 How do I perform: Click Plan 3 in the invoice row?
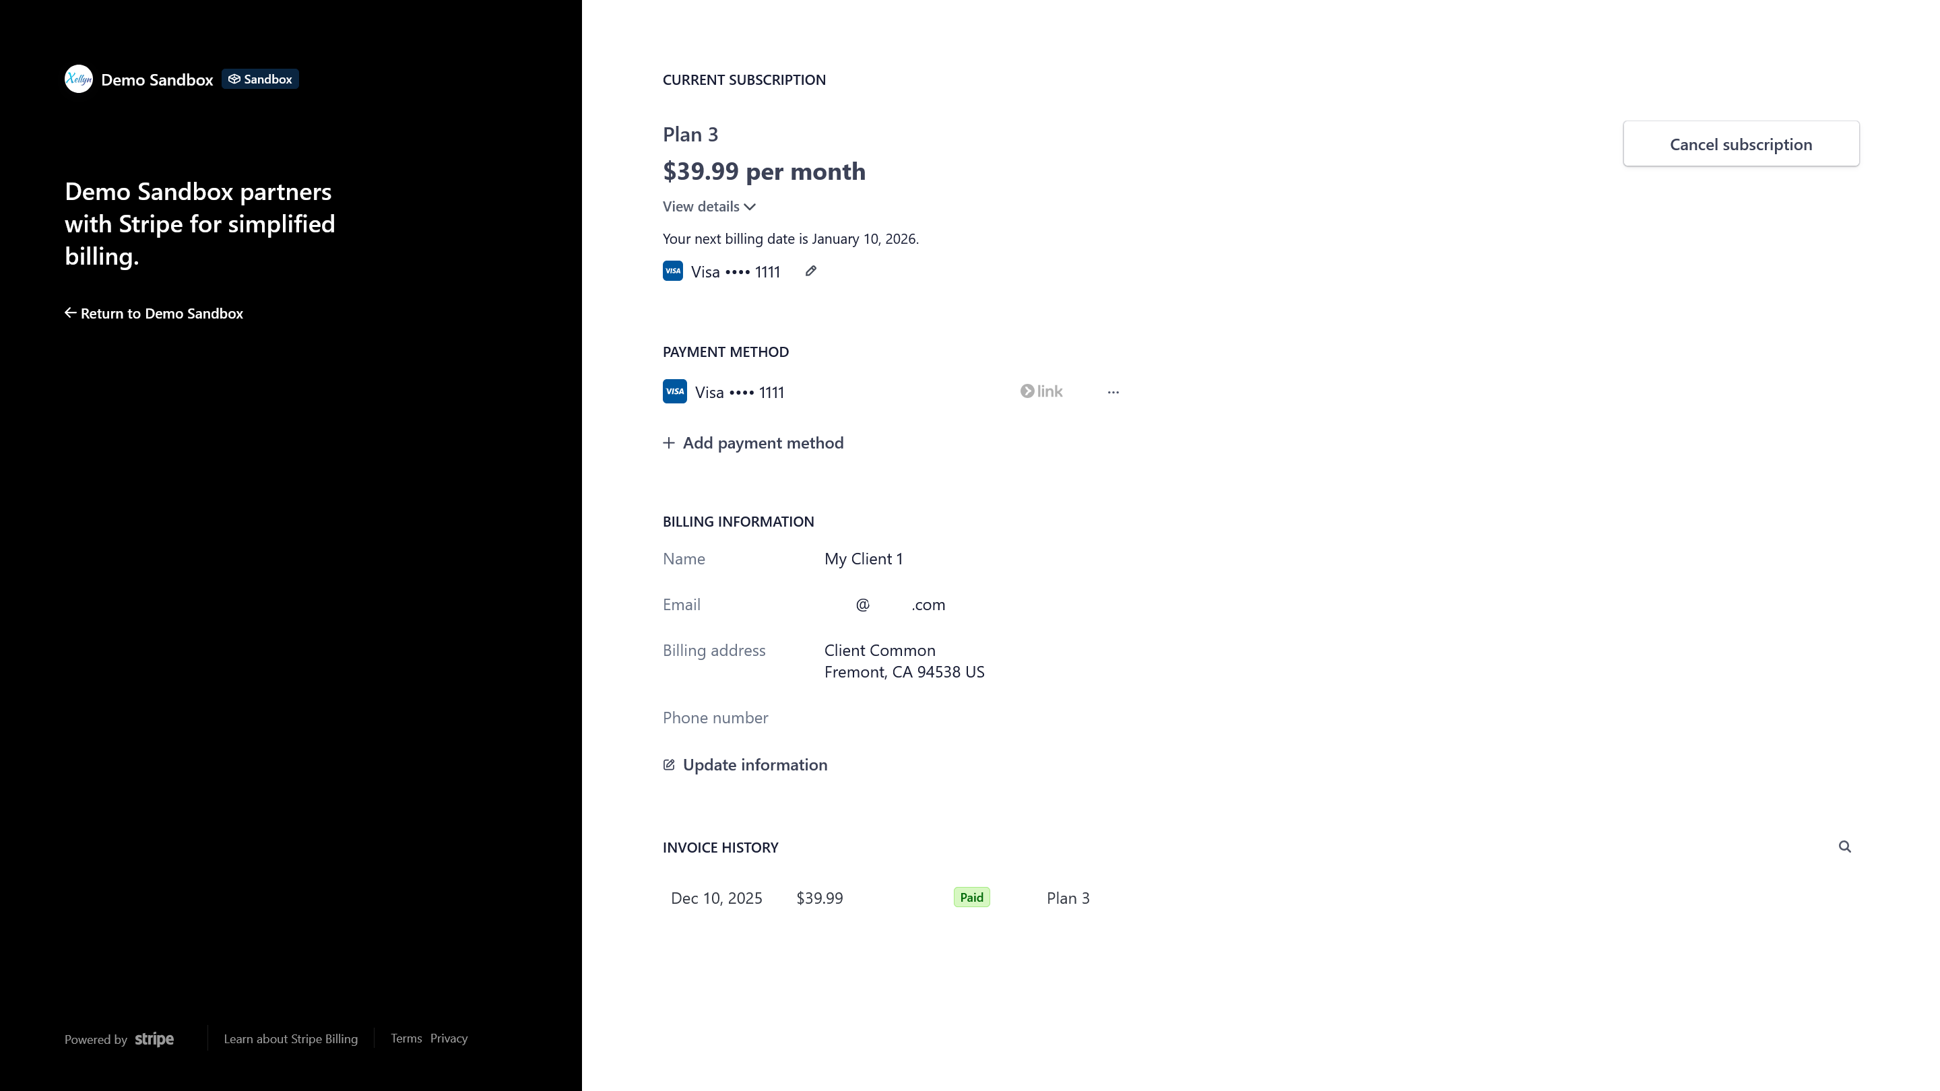(1068, 898)
